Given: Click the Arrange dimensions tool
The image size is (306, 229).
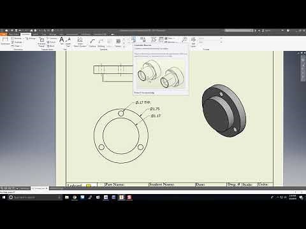Looking at the screenshot, I should pyautogui.click(x=31, y=38).
